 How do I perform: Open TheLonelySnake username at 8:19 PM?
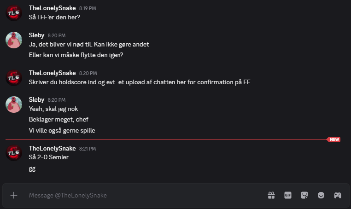(52, 8)
